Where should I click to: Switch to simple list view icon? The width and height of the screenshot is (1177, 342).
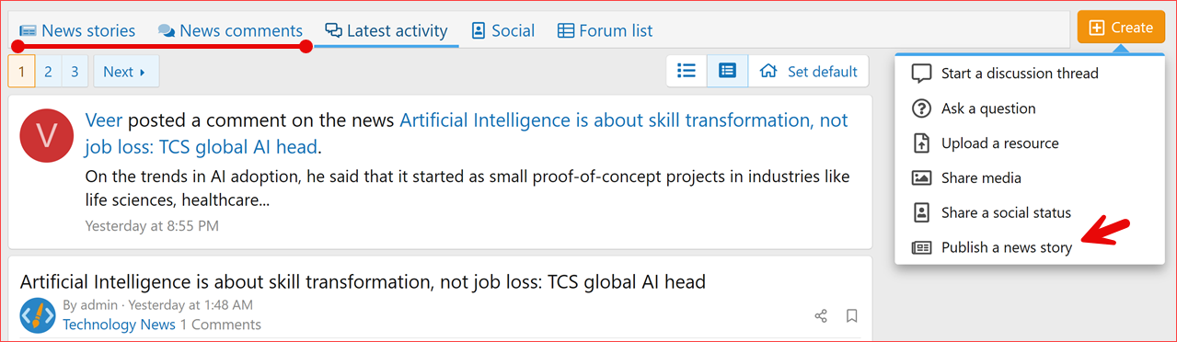[687, 71]
